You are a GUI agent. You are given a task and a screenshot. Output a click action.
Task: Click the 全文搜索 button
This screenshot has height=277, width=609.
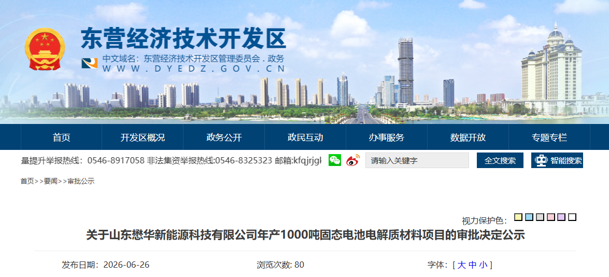point(500,160)
